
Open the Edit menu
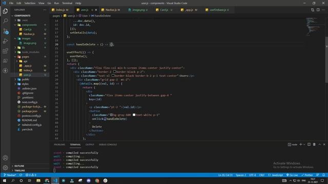pyautogui.click(x=19, y=3)
